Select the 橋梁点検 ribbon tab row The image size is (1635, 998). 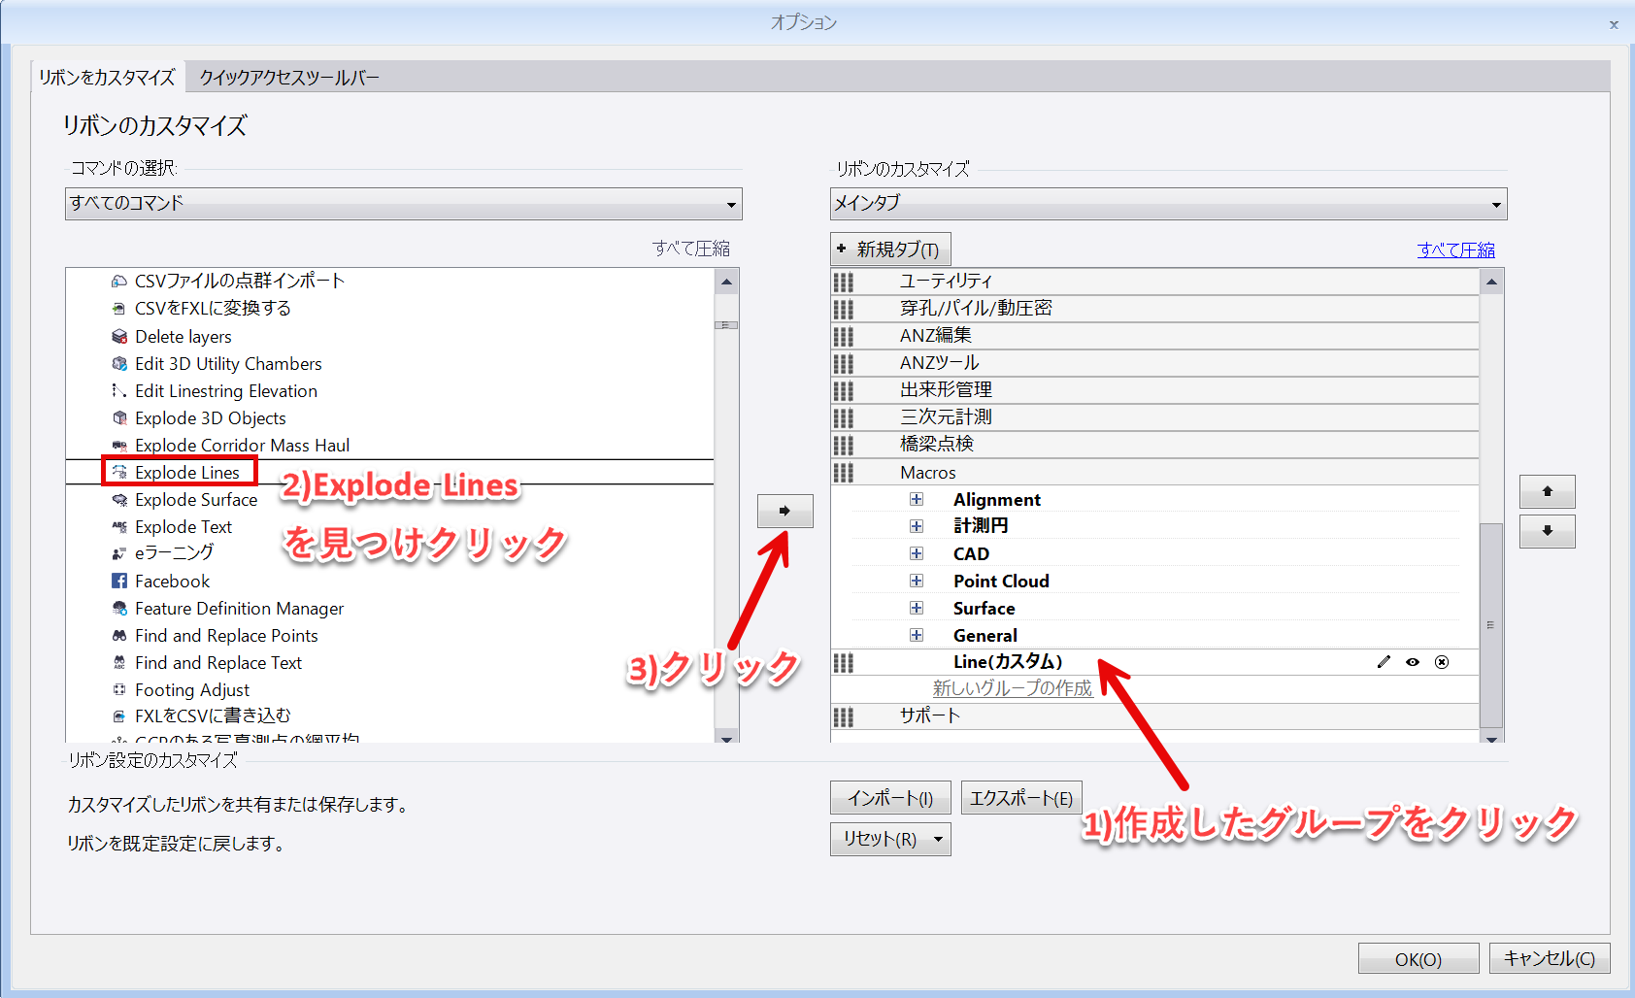(1155, 445)
